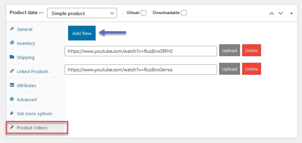Screen dimensions: 302x143
Task: Click the Shipping tab truck icon
Action: click(x=12, y=57)
